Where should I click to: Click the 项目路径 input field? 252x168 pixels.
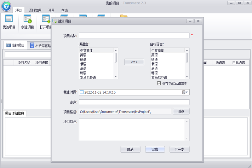click(x=125, y=112)
